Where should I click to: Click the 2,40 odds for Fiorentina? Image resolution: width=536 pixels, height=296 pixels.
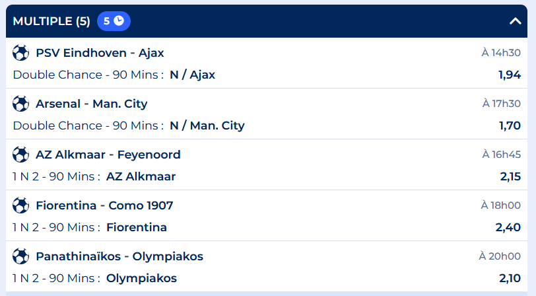pos(508,227)
